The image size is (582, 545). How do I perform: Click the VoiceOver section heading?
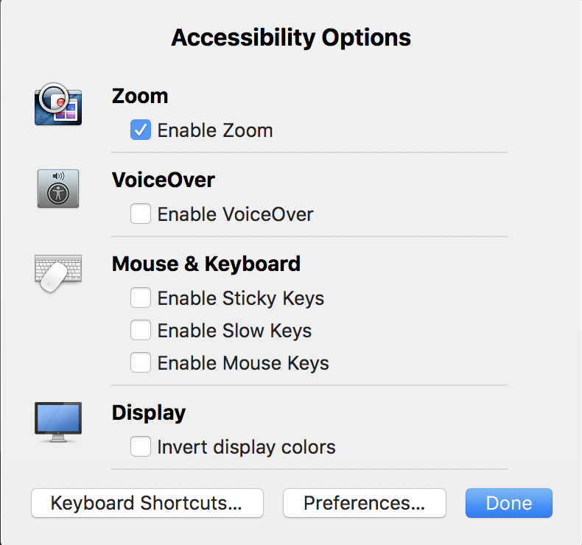click(163, 180)
